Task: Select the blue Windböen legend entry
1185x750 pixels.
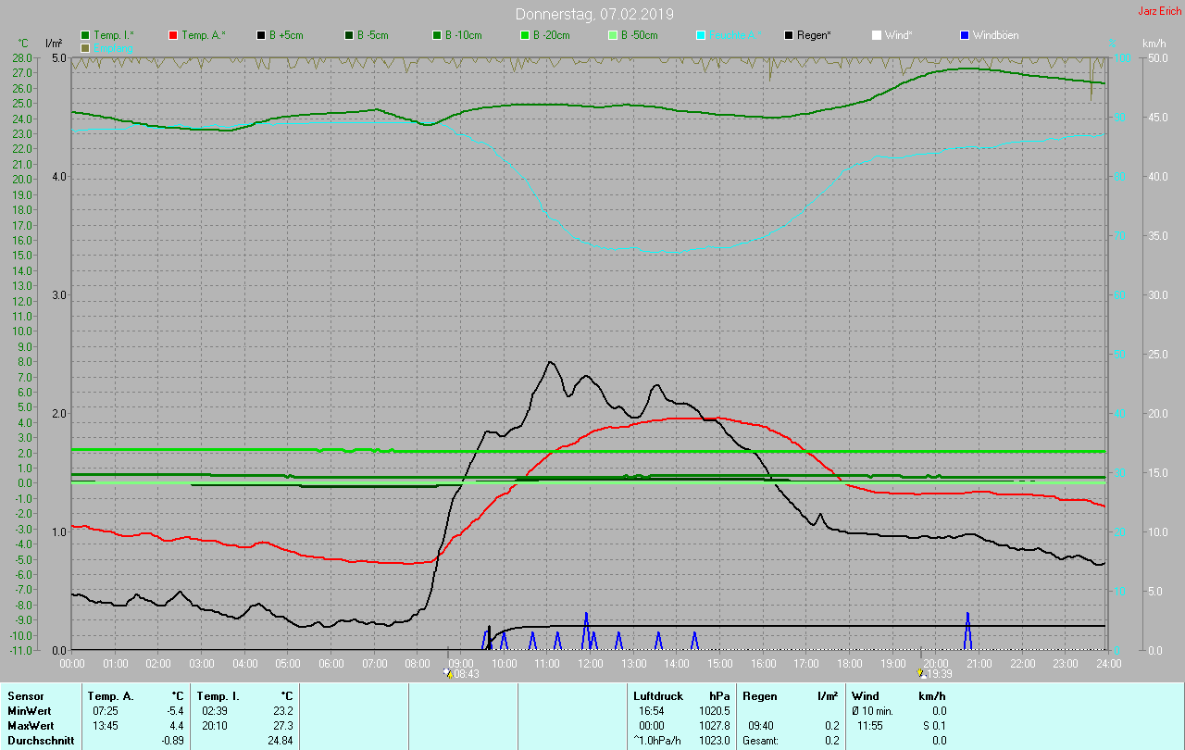Action: pos(965,35)
